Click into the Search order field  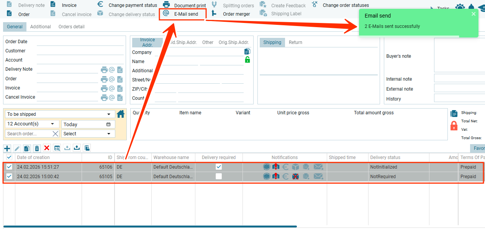click(x=29, y=134)
